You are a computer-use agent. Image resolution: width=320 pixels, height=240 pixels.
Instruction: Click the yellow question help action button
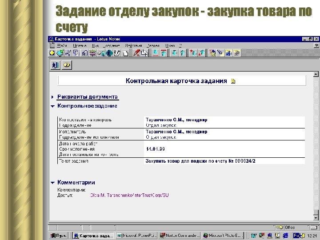click(x=67, y=65)
